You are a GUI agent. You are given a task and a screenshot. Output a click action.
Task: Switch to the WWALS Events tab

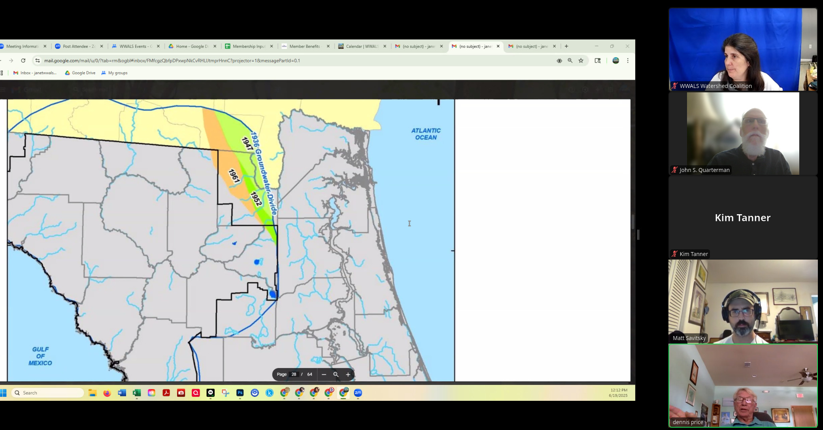(136, 46)
